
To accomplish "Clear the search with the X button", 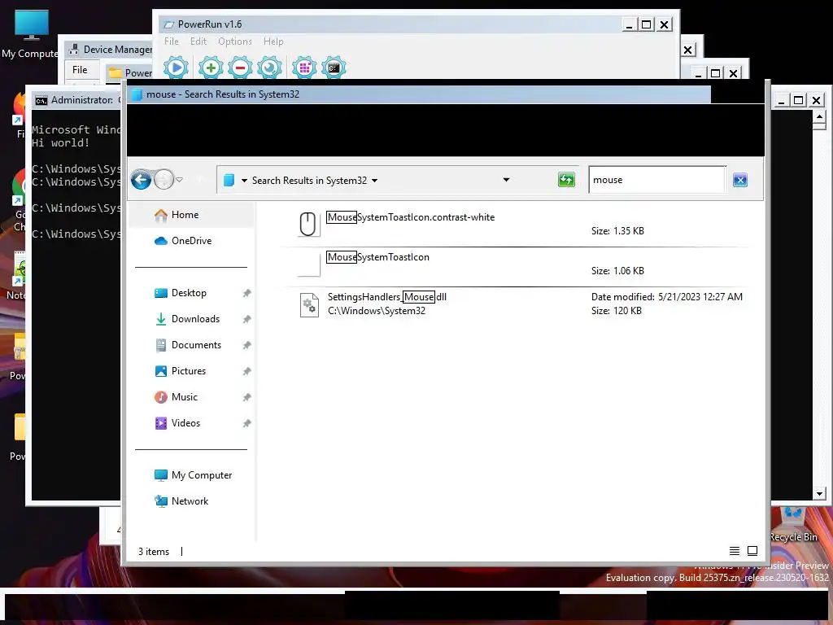I will 740,180.
